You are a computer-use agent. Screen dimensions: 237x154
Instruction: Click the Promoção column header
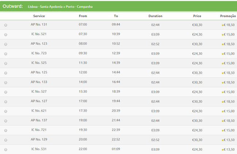pyautogui.click(x=228, y=16)
